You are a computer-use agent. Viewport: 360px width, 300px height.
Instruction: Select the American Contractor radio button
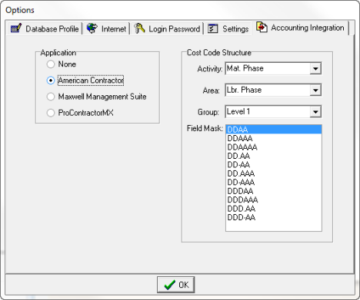[x=51, y=81]
